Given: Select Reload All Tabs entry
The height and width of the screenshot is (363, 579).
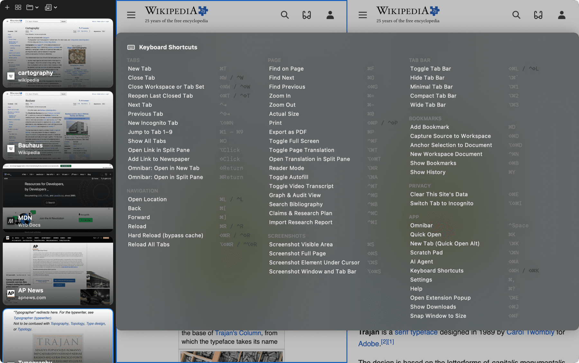Looking at the screenshot, I should tap(192, 244).
